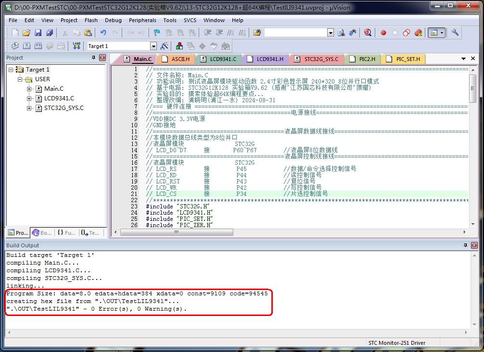Switch to the LCD9341.H editor tab
The image size is (484, 352).
click(x=266, y=59)
